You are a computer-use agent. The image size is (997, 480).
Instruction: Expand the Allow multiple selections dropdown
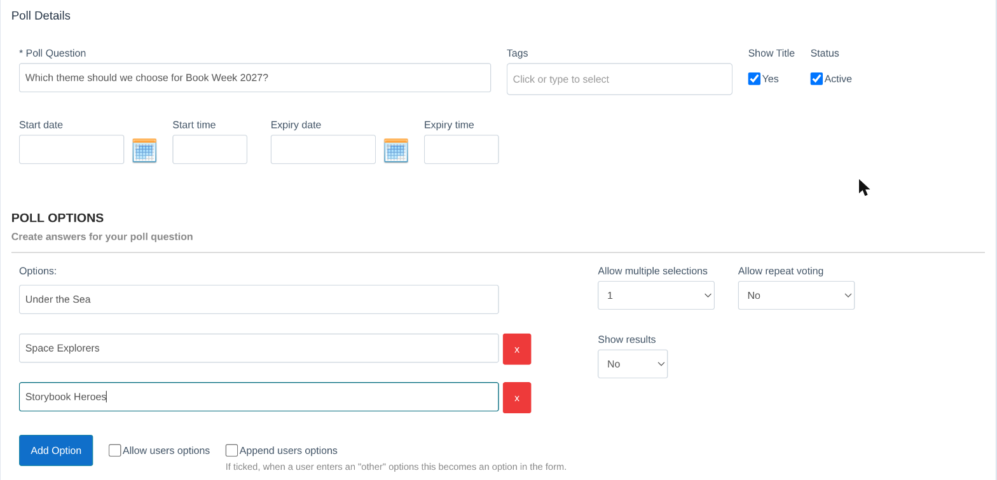[x=656, y=296]
